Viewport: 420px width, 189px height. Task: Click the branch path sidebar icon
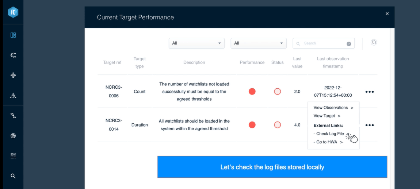[13, 116]
